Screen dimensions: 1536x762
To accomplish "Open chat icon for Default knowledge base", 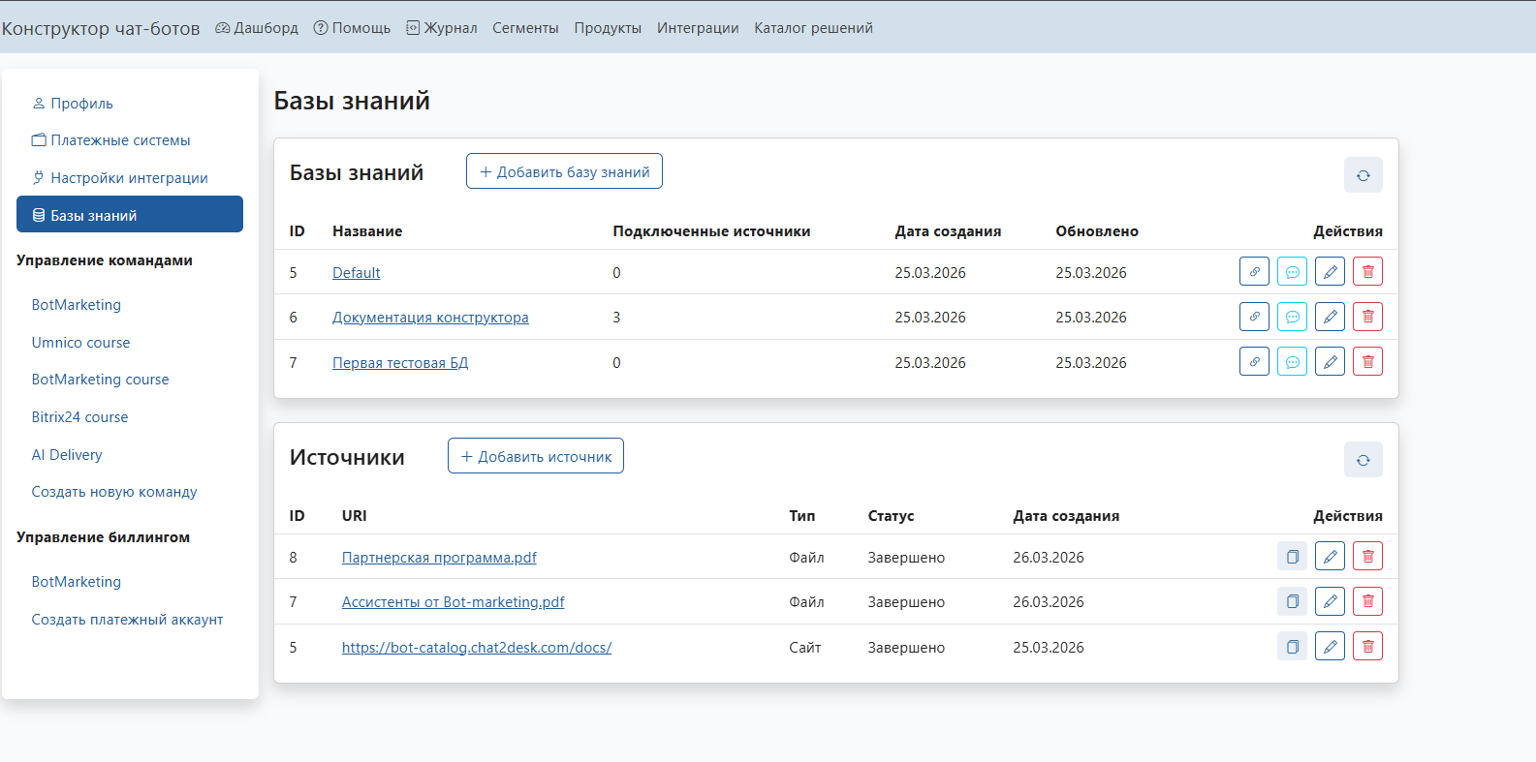I will tap(1292, 272).
